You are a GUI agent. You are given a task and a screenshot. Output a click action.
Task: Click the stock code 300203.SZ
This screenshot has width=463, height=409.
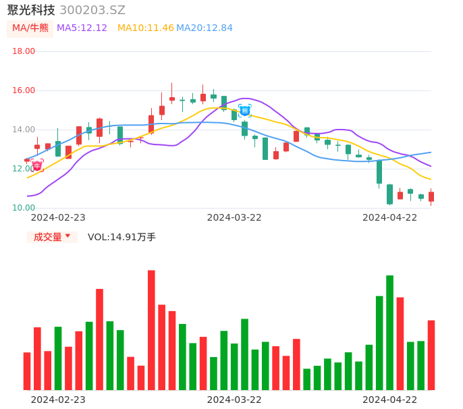92,10
